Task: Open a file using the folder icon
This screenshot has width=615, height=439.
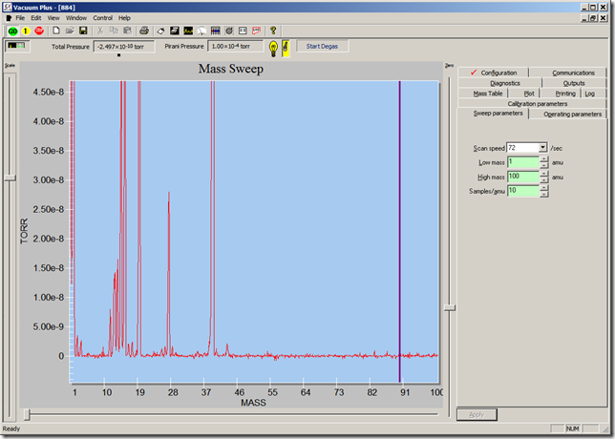Action: 70,31
